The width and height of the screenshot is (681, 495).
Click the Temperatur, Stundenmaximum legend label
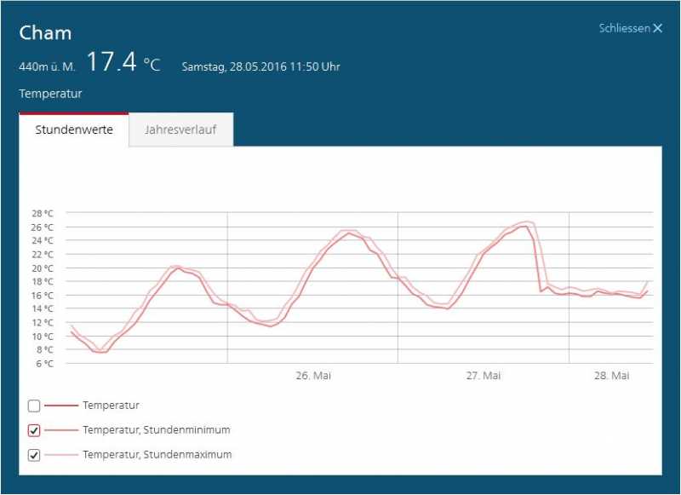coord(157,455)
